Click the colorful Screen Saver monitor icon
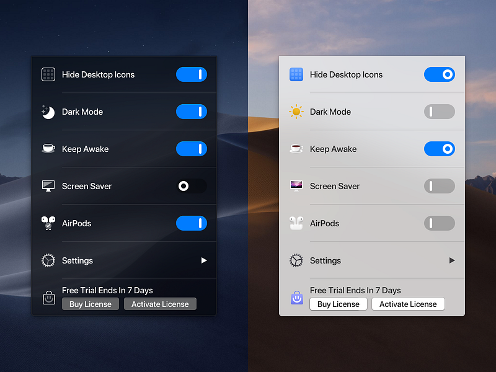496x372 pixels. click(x=296, y=186)
